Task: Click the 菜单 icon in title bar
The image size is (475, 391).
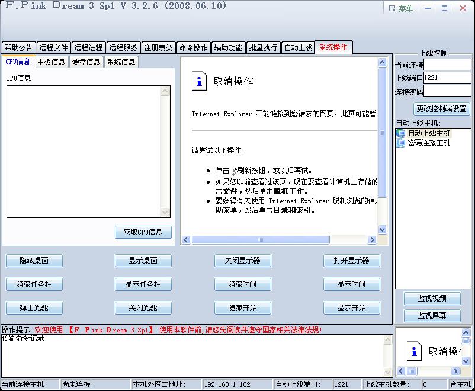Action: click(x=392, y=8)
